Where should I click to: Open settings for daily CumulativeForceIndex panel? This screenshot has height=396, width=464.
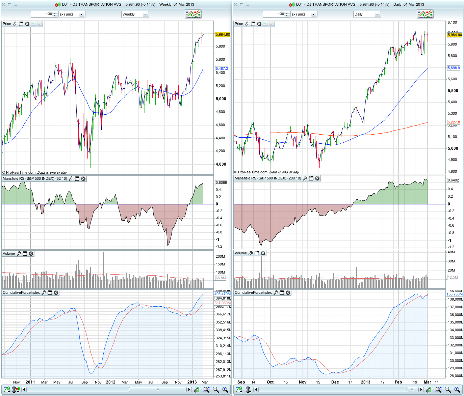tap(276, 293)
